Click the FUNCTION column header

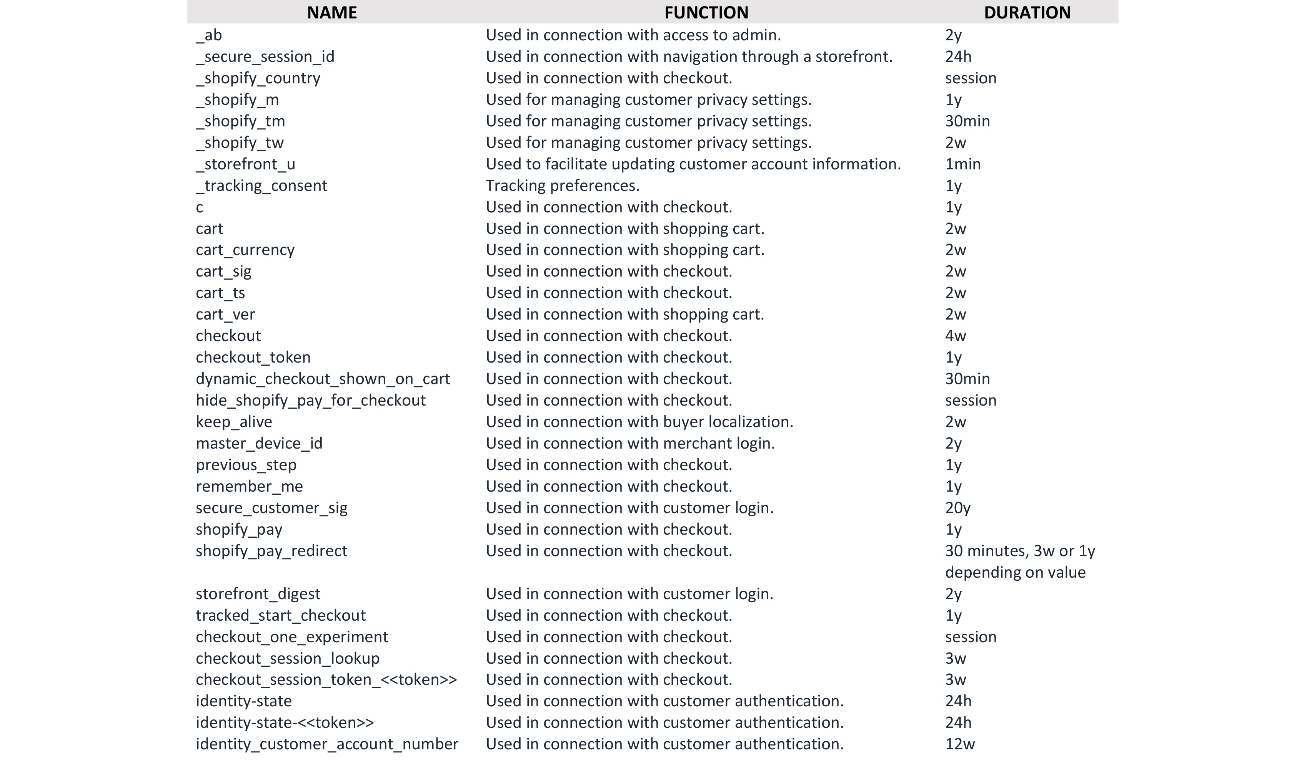click(706, 12)
